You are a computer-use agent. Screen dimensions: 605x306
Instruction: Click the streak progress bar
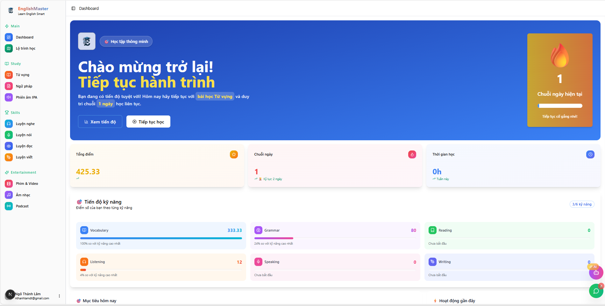560,106
